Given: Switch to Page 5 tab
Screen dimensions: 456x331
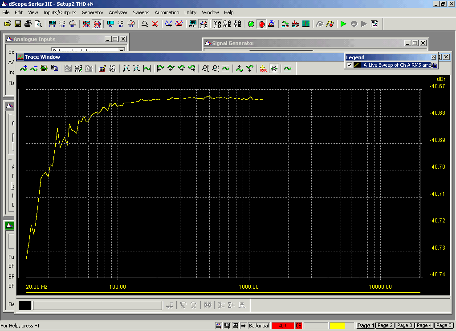Looking at the screenshot, I should [x=444, y=326].
